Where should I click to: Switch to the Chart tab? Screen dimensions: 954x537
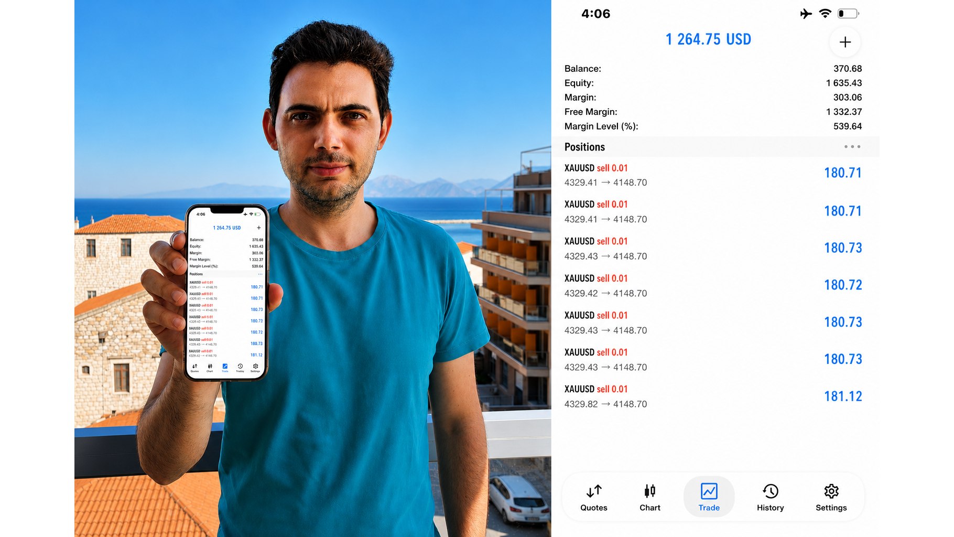(649, 497)
